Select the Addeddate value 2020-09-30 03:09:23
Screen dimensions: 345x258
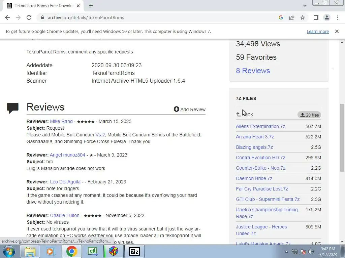[117, 66]
